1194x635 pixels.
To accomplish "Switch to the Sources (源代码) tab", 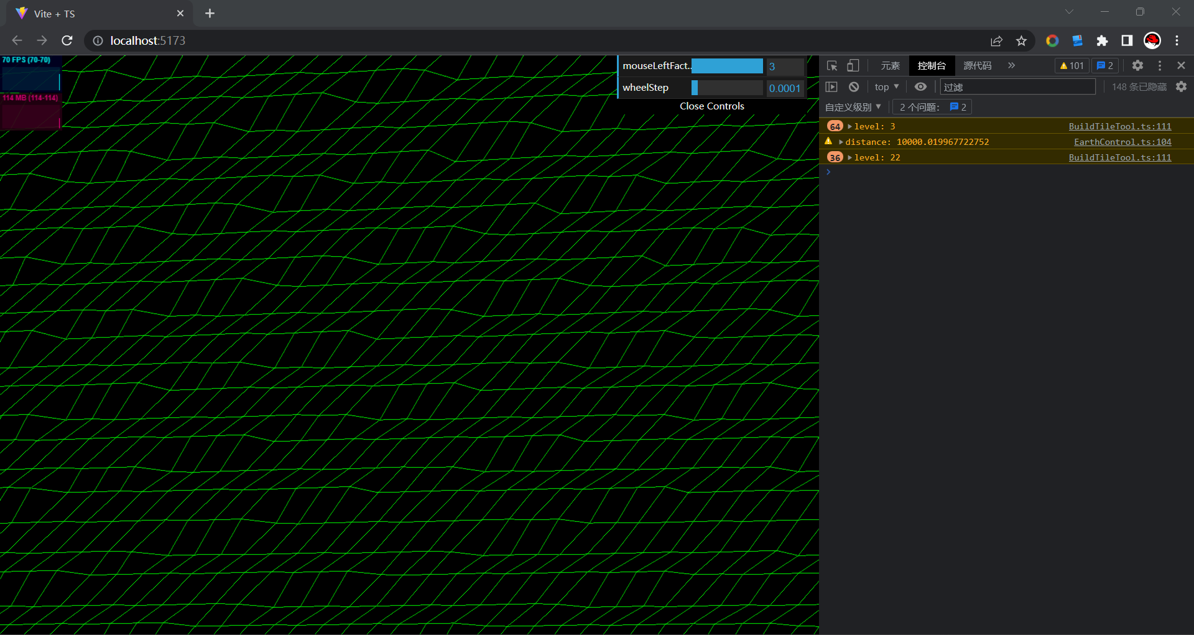I will pyautogui.click(x=977, y=65).
